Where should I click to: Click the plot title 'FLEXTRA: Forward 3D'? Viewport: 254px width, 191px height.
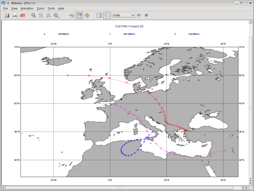129,26
